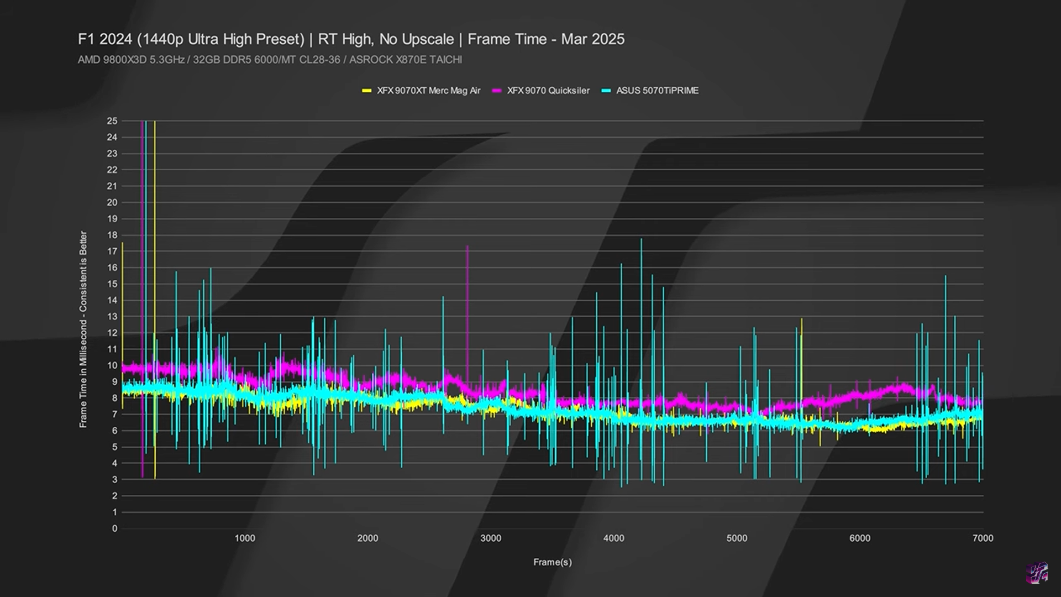The image size is (1061, 597).
Task: Click y-axis label 3
Action: coord(115,480)
